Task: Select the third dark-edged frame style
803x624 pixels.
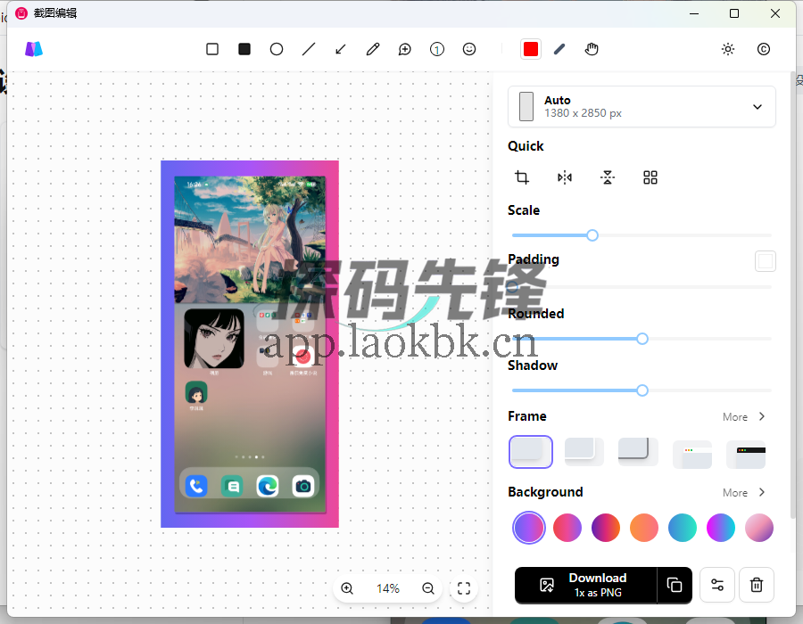Action: click(638, 452)
